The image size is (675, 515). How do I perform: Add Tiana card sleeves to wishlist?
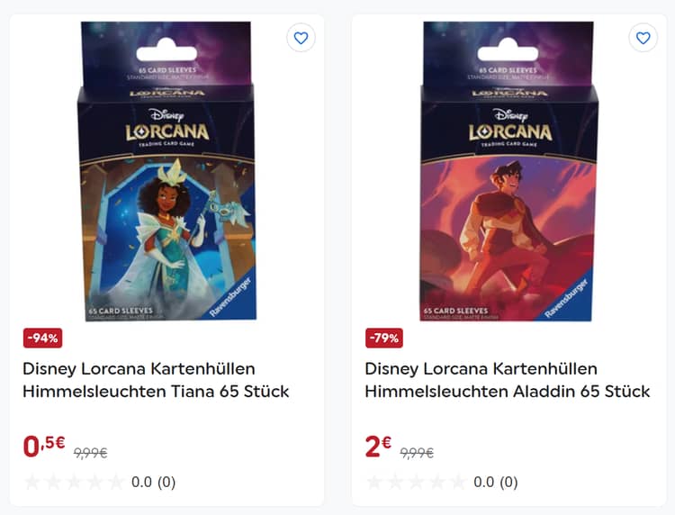tap(301, 38)
